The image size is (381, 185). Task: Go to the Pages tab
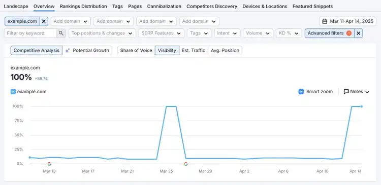[135, 6]
